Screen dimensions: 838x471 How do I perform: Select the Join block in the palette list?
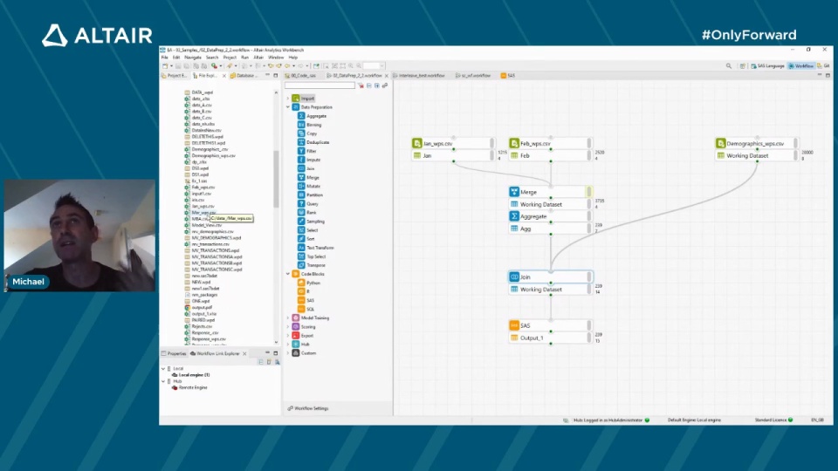[306, 168]
